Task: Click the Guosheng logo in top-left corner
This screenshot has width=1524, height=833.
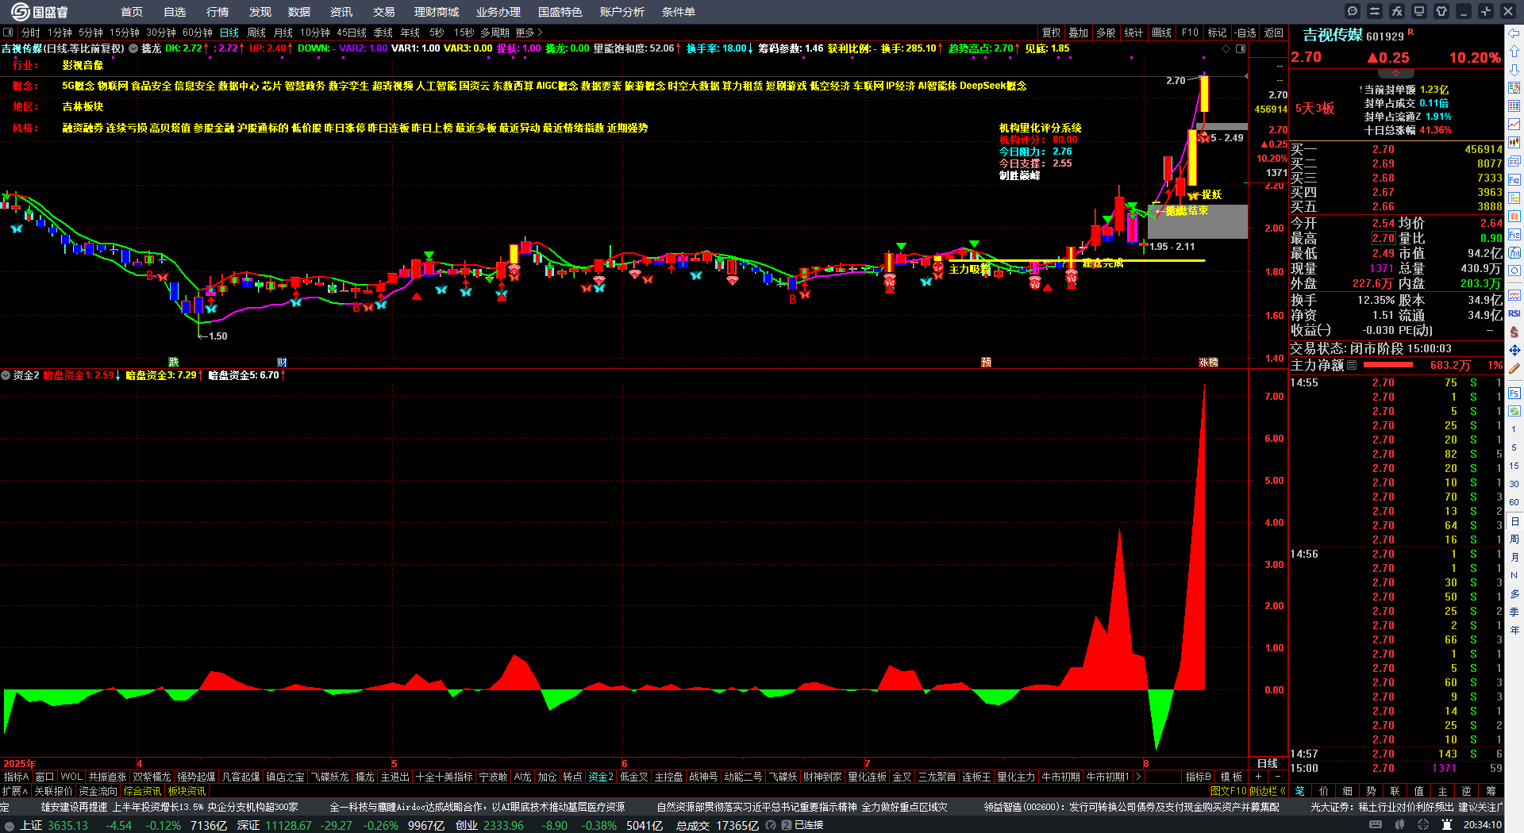Action: 39,11
